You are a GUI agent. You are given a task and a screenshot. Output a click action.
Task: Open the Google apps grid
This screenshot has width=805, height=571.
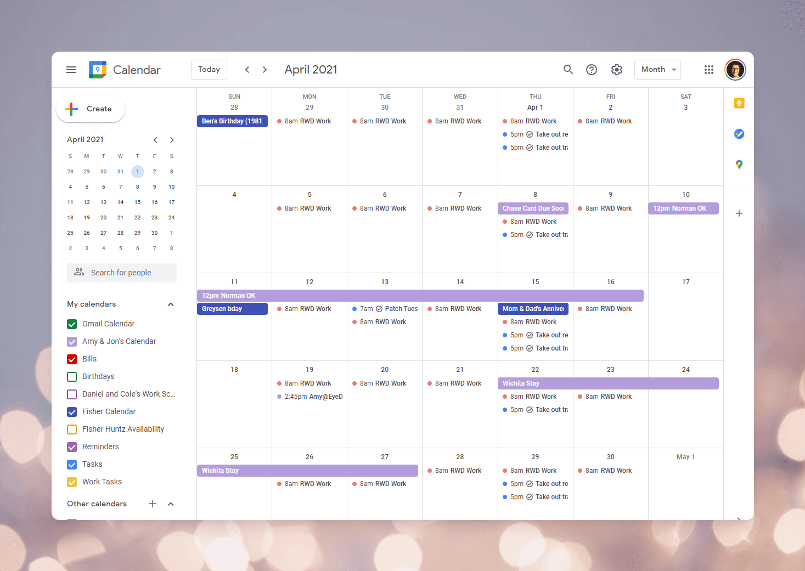point(708,70)
